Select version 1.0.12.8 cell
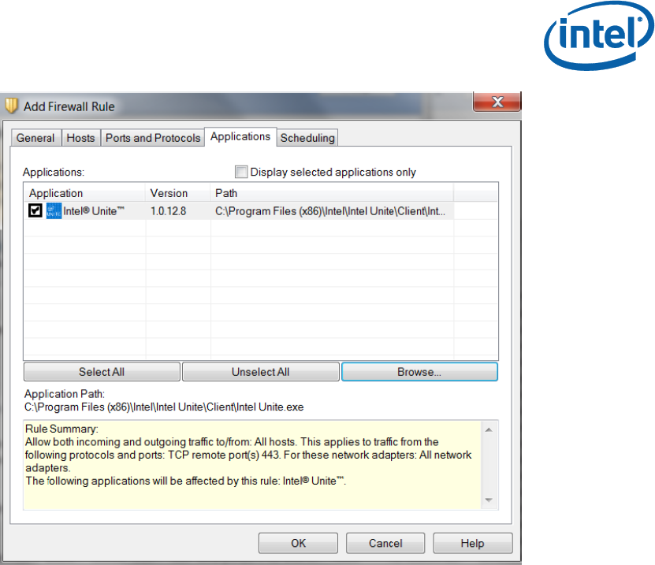The width and height of the screenshot is (655, 565). (x=169, y=211)
